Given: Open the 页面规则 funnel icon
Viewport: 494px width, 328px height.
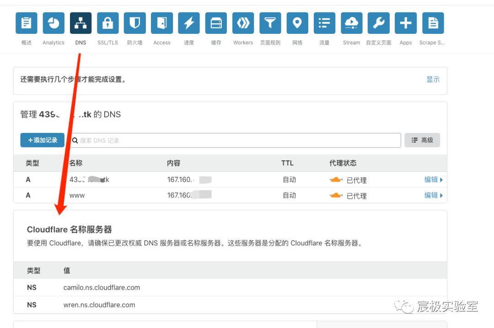Looking at the screenshot, I should tap(270, 23).
